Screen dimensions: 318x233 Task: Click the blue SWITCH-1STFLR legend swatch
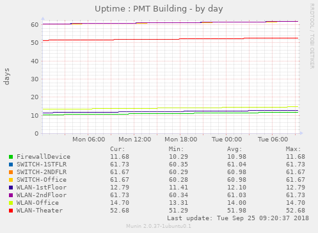[11, 165]
